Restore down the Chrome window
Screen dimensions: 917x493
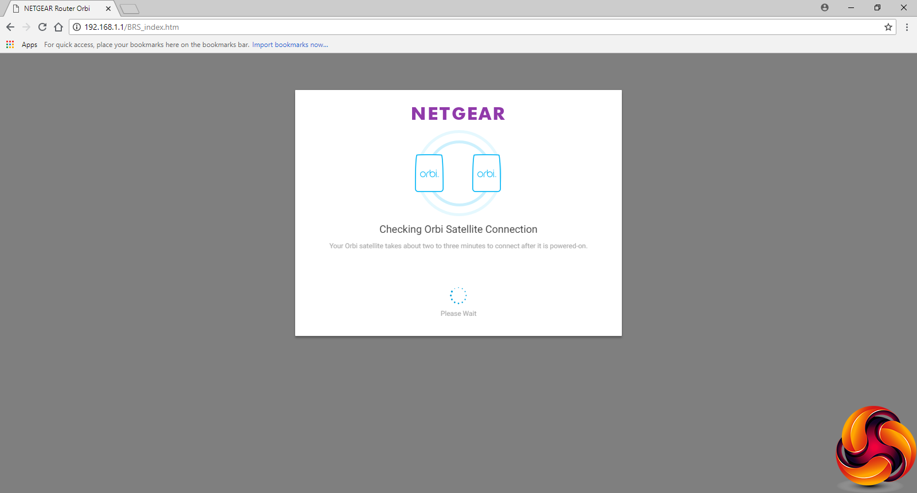click(877, 7)
